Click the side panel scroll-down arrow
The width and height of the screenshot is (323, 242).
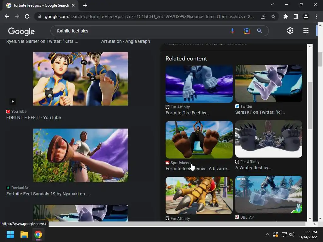tap(310, 219)
